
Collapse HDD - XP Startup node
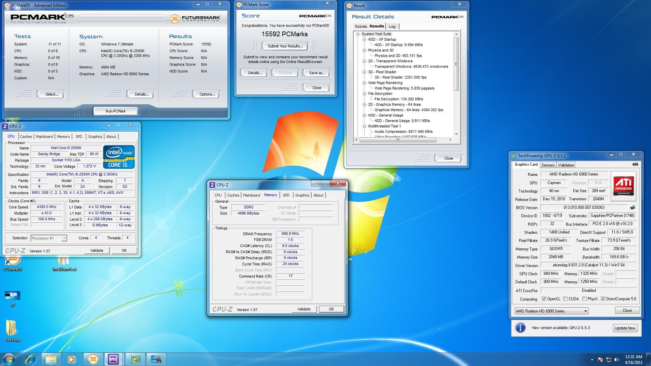[x=365, y=39]
